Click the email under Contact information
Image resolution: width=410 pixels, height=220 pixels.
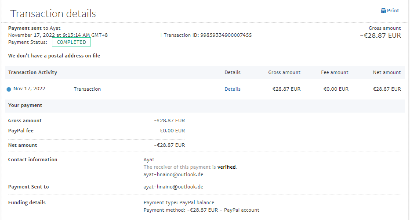click(174, 174)
